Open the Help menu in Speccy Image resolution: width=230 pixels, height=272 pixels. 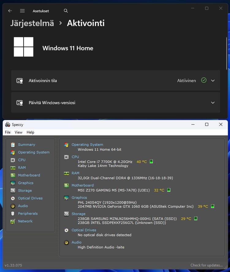pyautogui.click(x=30, y=132)
